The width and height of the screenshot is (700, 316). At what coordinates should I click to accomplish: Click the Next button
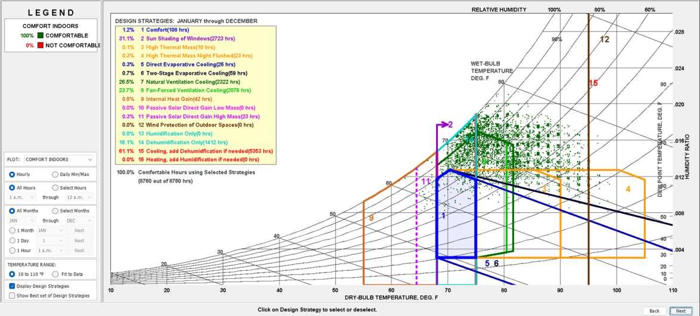(681, 311)
